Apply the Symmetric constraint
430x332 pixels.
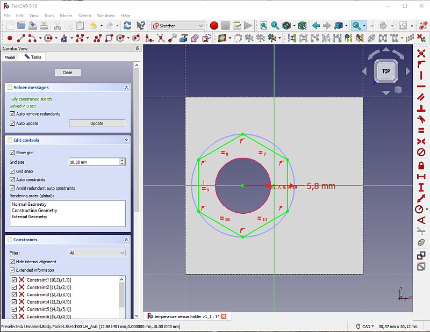point(421,141)
